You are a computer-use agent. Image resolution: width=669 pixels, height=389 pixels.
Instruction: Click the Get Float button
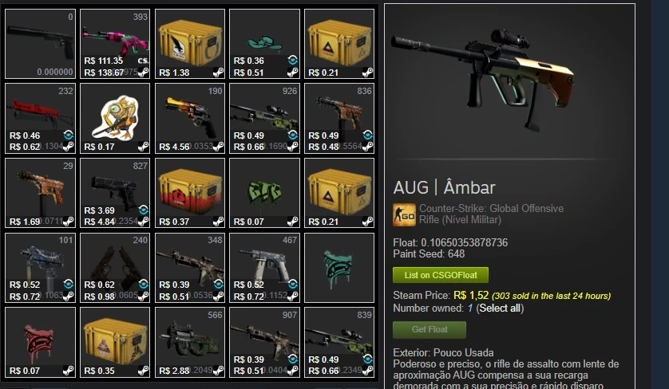pyautogui.click(x=430, y=329)
